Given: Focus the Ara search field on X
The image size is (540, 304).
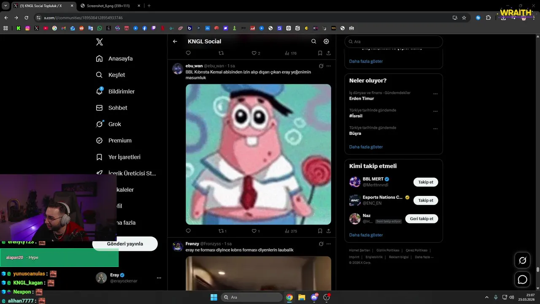Looking at the screenshot, I should 394,42.
